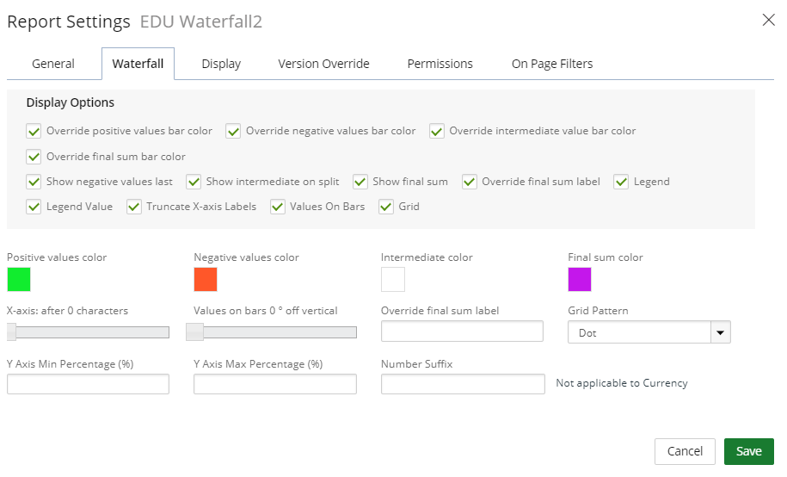Image resolution: width=787 pixels, height=477 pixels.
Task: Select the Grid Pattern Dot combo box
Action: pos(649,332)
